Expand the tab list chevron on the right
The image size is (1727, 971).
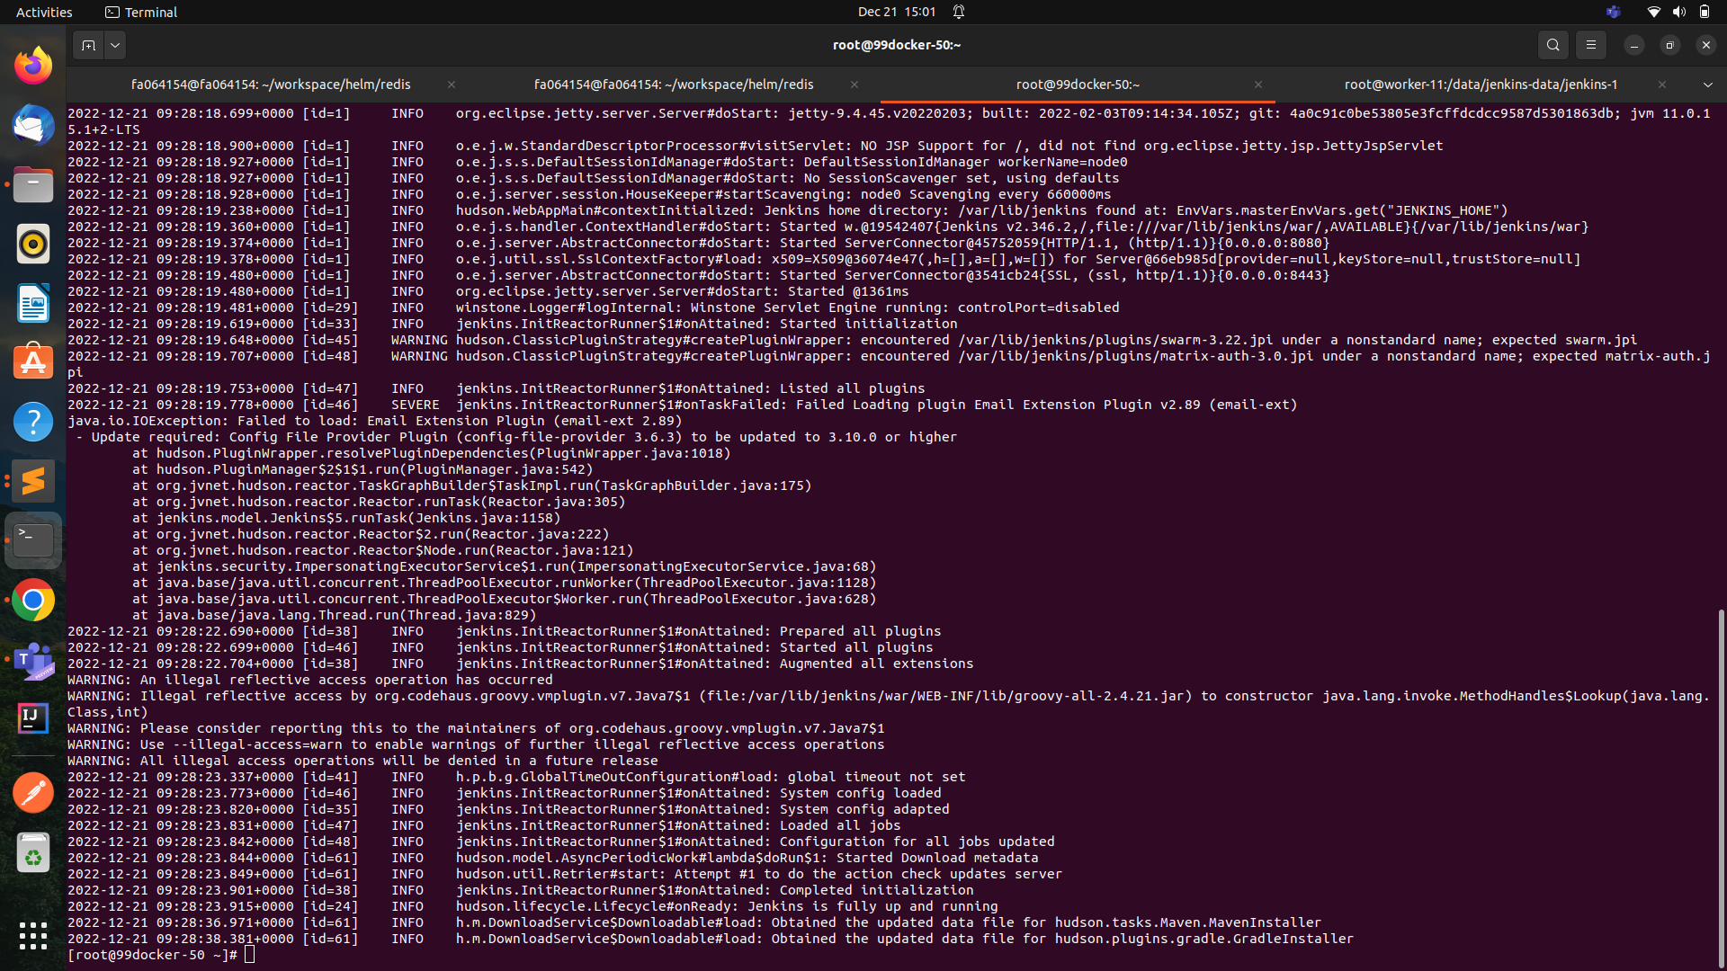[x=1707, y=84]
